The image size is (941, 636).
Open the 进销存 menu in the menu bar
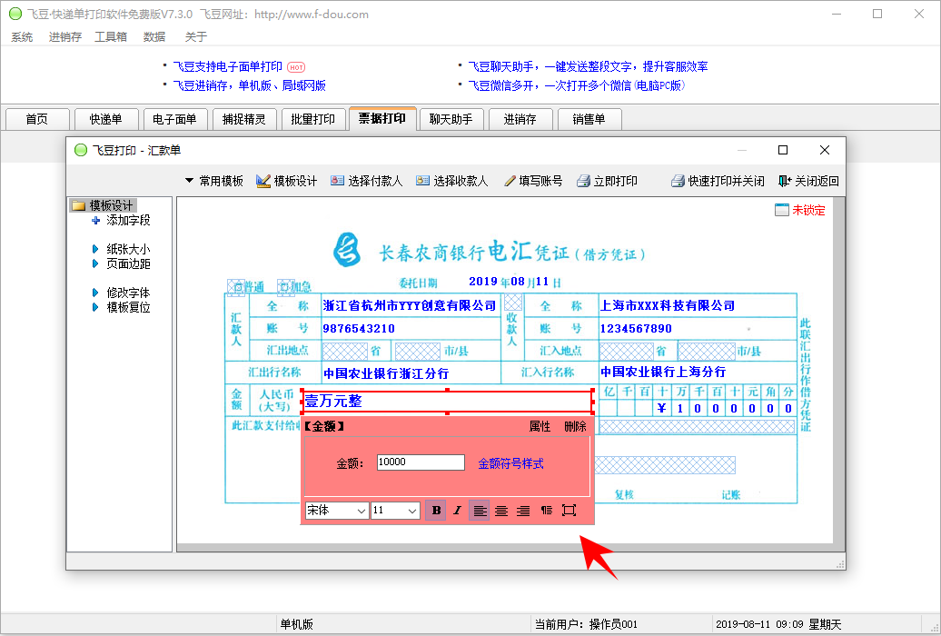point(64,36)
